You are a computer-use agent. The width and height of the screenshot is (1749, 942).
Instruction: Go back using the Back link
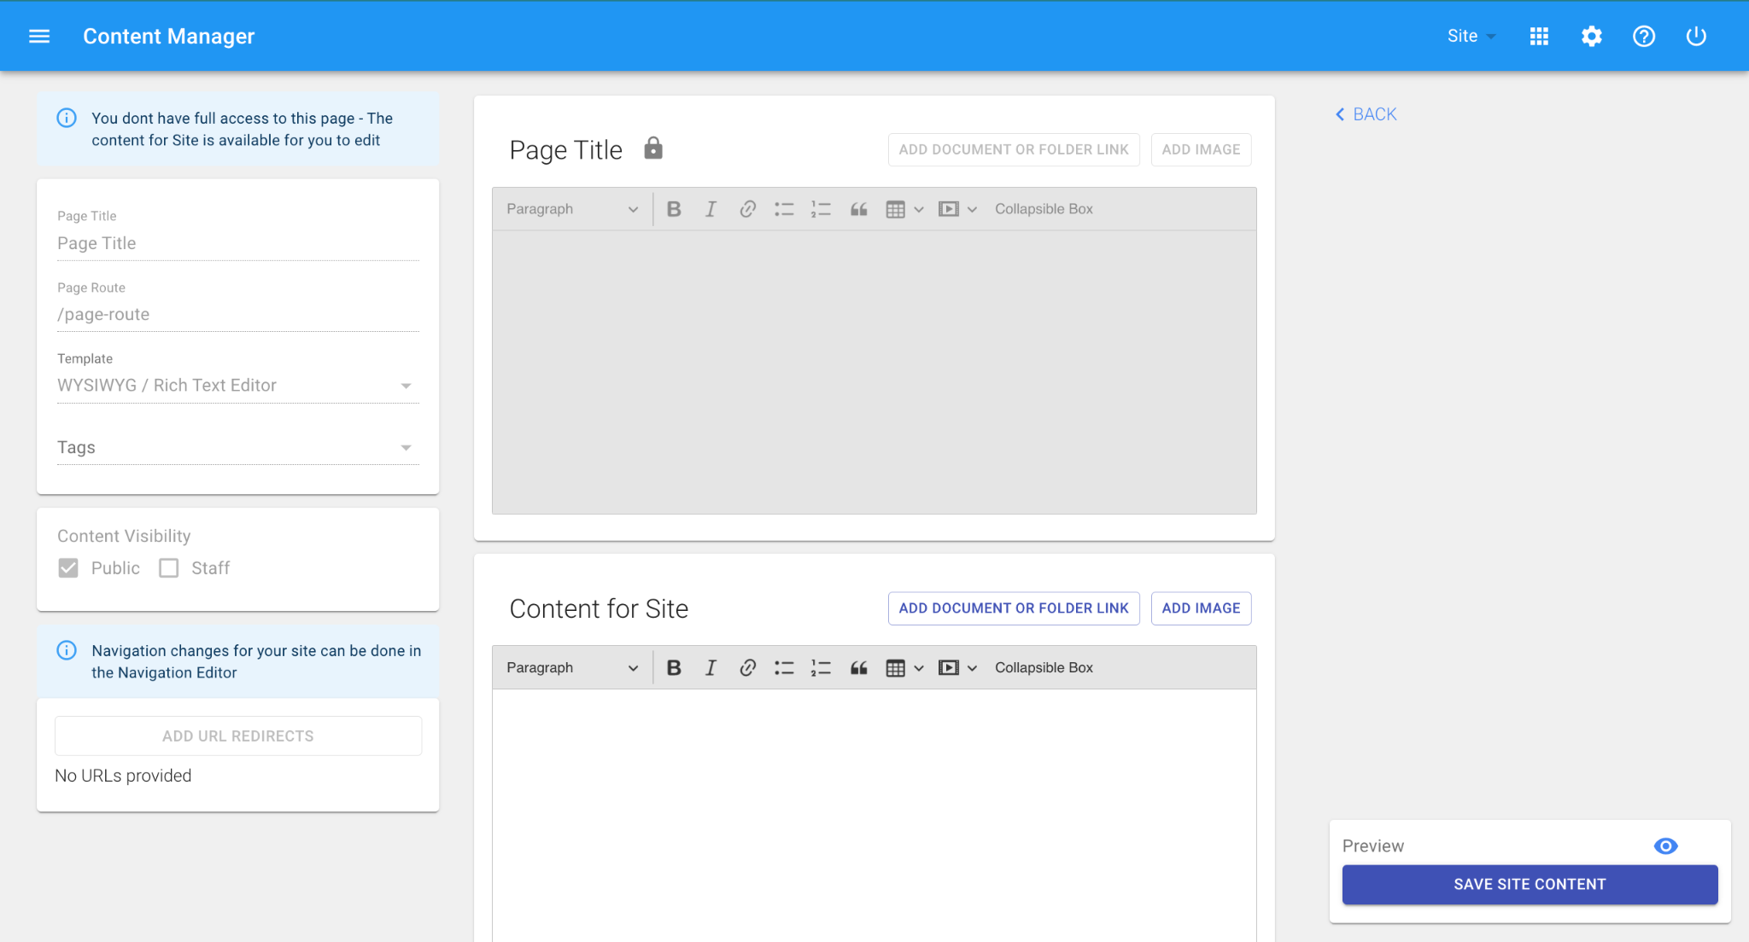(1366, 114)
